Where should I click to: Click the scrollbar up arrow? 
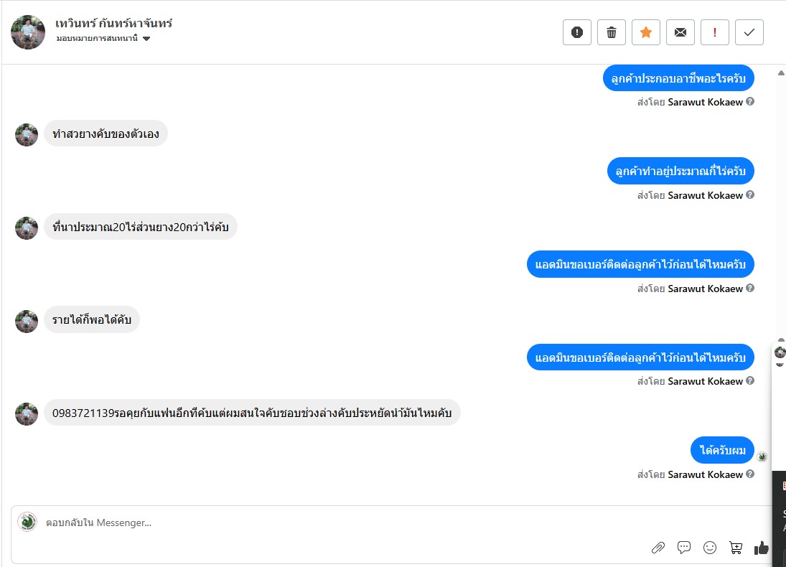[x=781, y=73]
